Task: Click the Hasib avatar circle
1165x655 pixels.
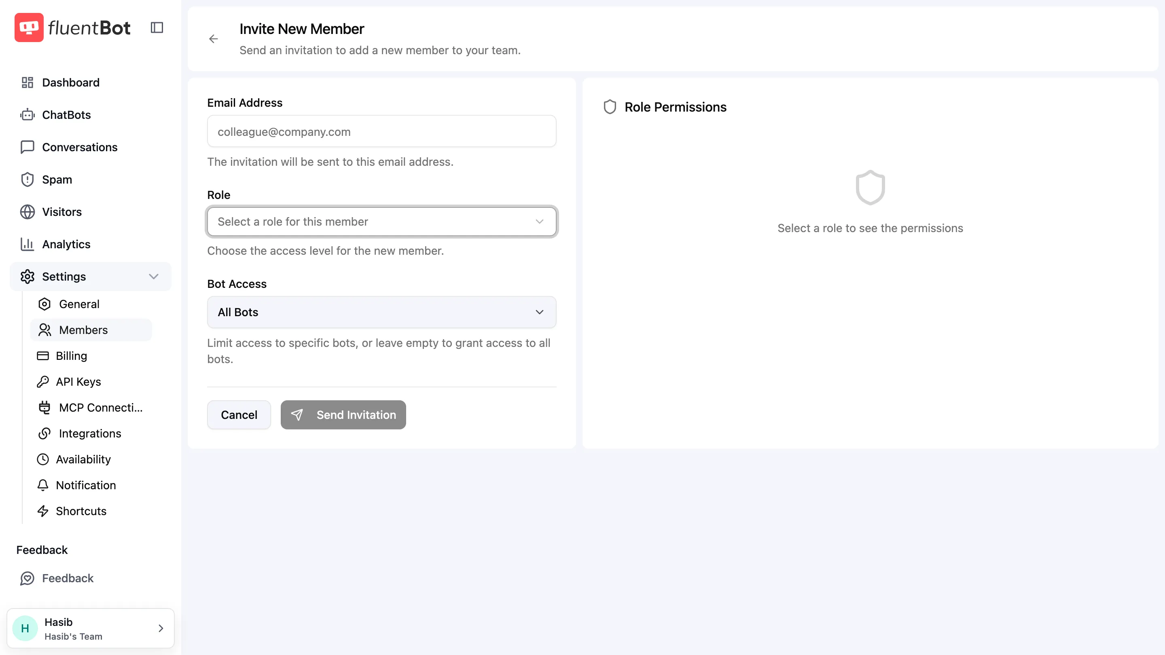Action: click(25, 628)
